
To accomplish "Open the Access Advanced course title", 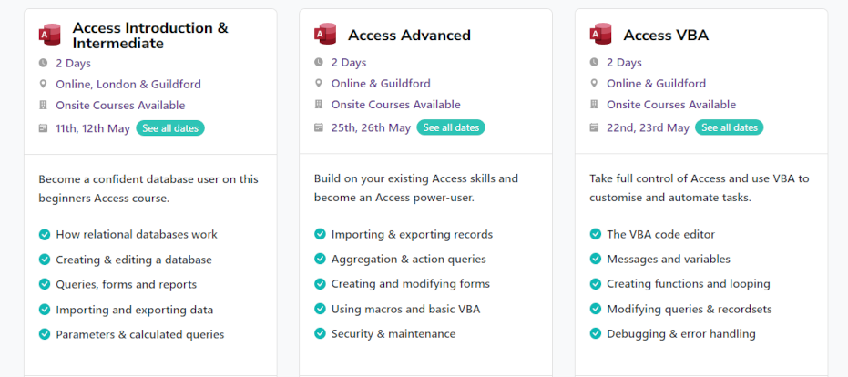I will (409, 36).
